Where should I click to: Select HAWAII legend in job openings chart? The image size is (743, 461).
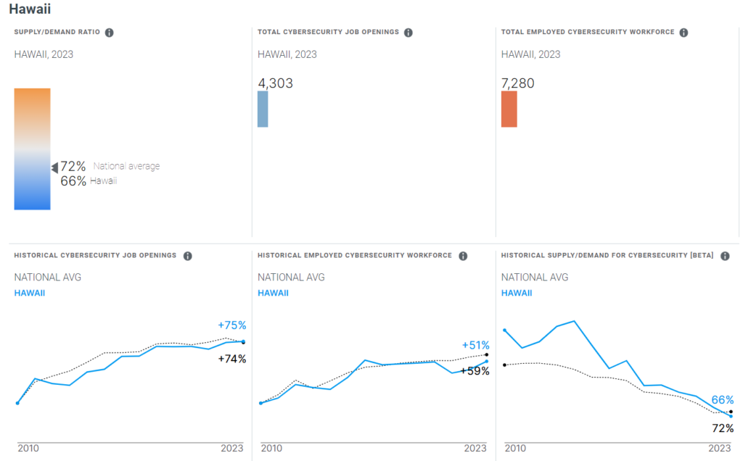click(29, 293)
